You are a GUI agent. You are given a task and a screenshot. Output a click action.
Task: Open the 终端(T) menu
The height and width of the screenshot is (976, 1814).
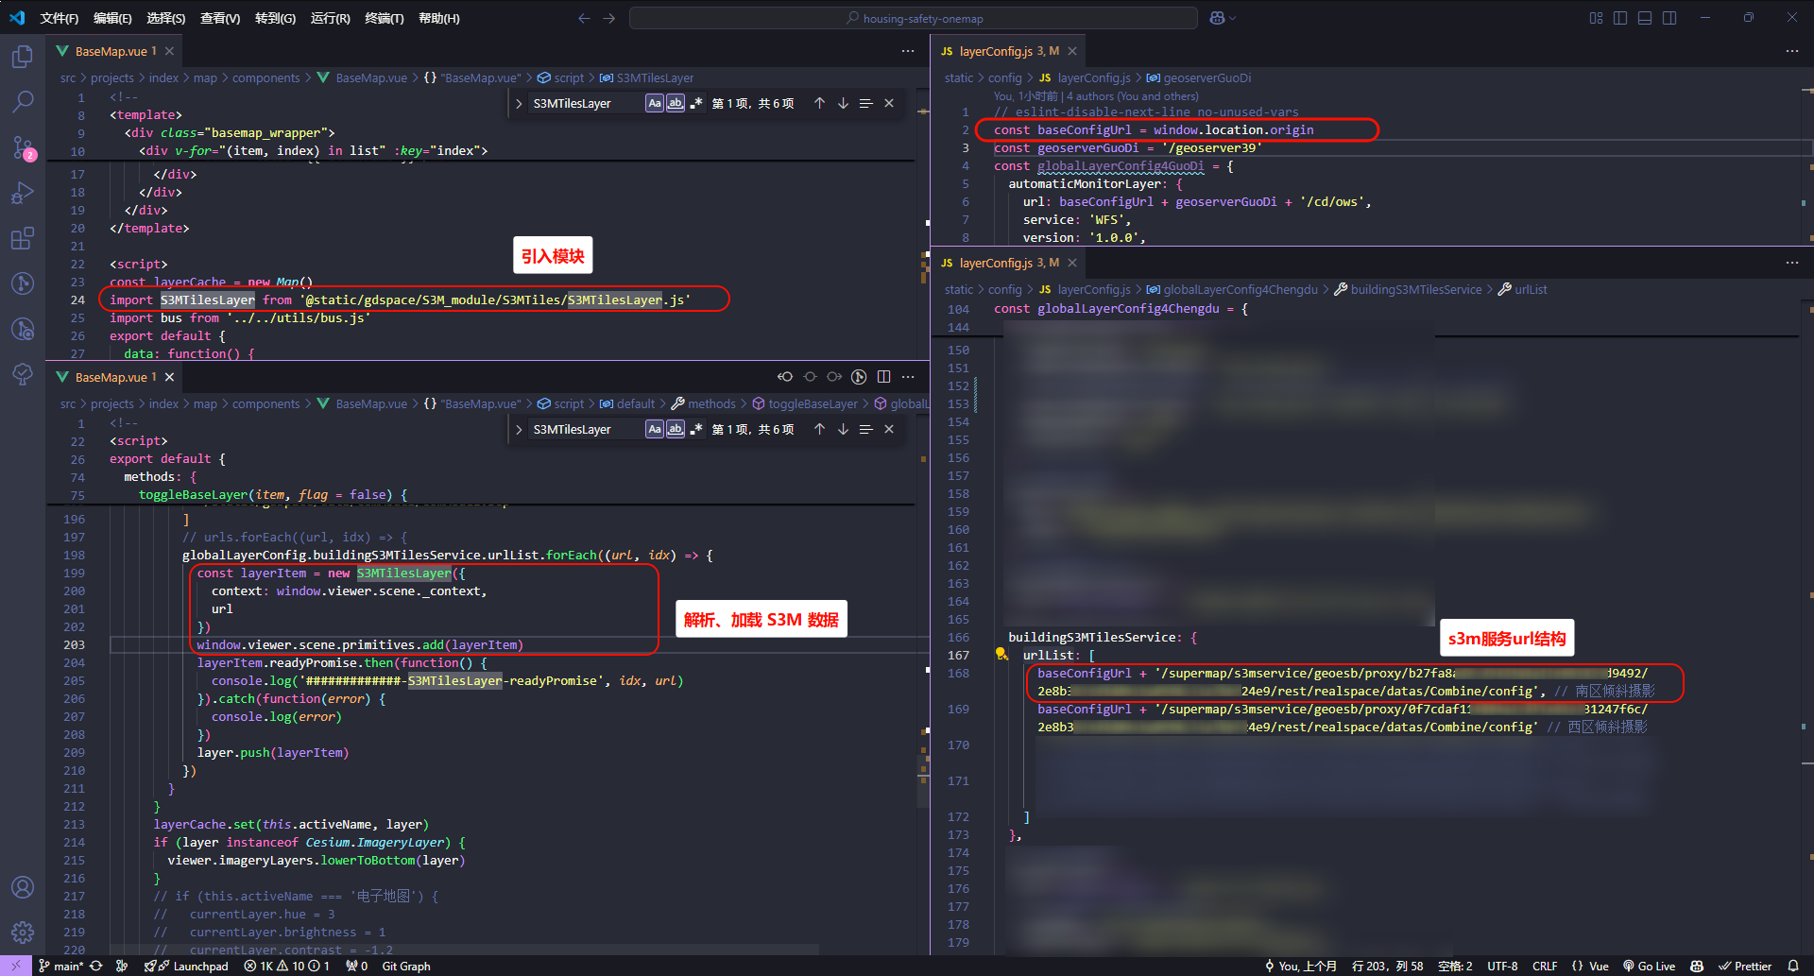[x=384, y=18]
